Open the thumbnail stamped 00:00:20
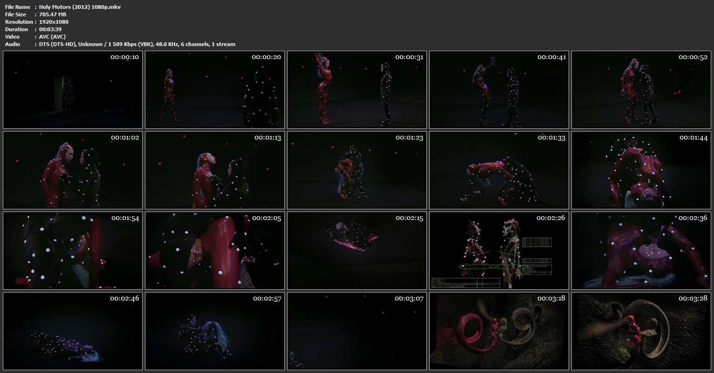This screenshot has height=373, width=714. (x=215, y=90)
